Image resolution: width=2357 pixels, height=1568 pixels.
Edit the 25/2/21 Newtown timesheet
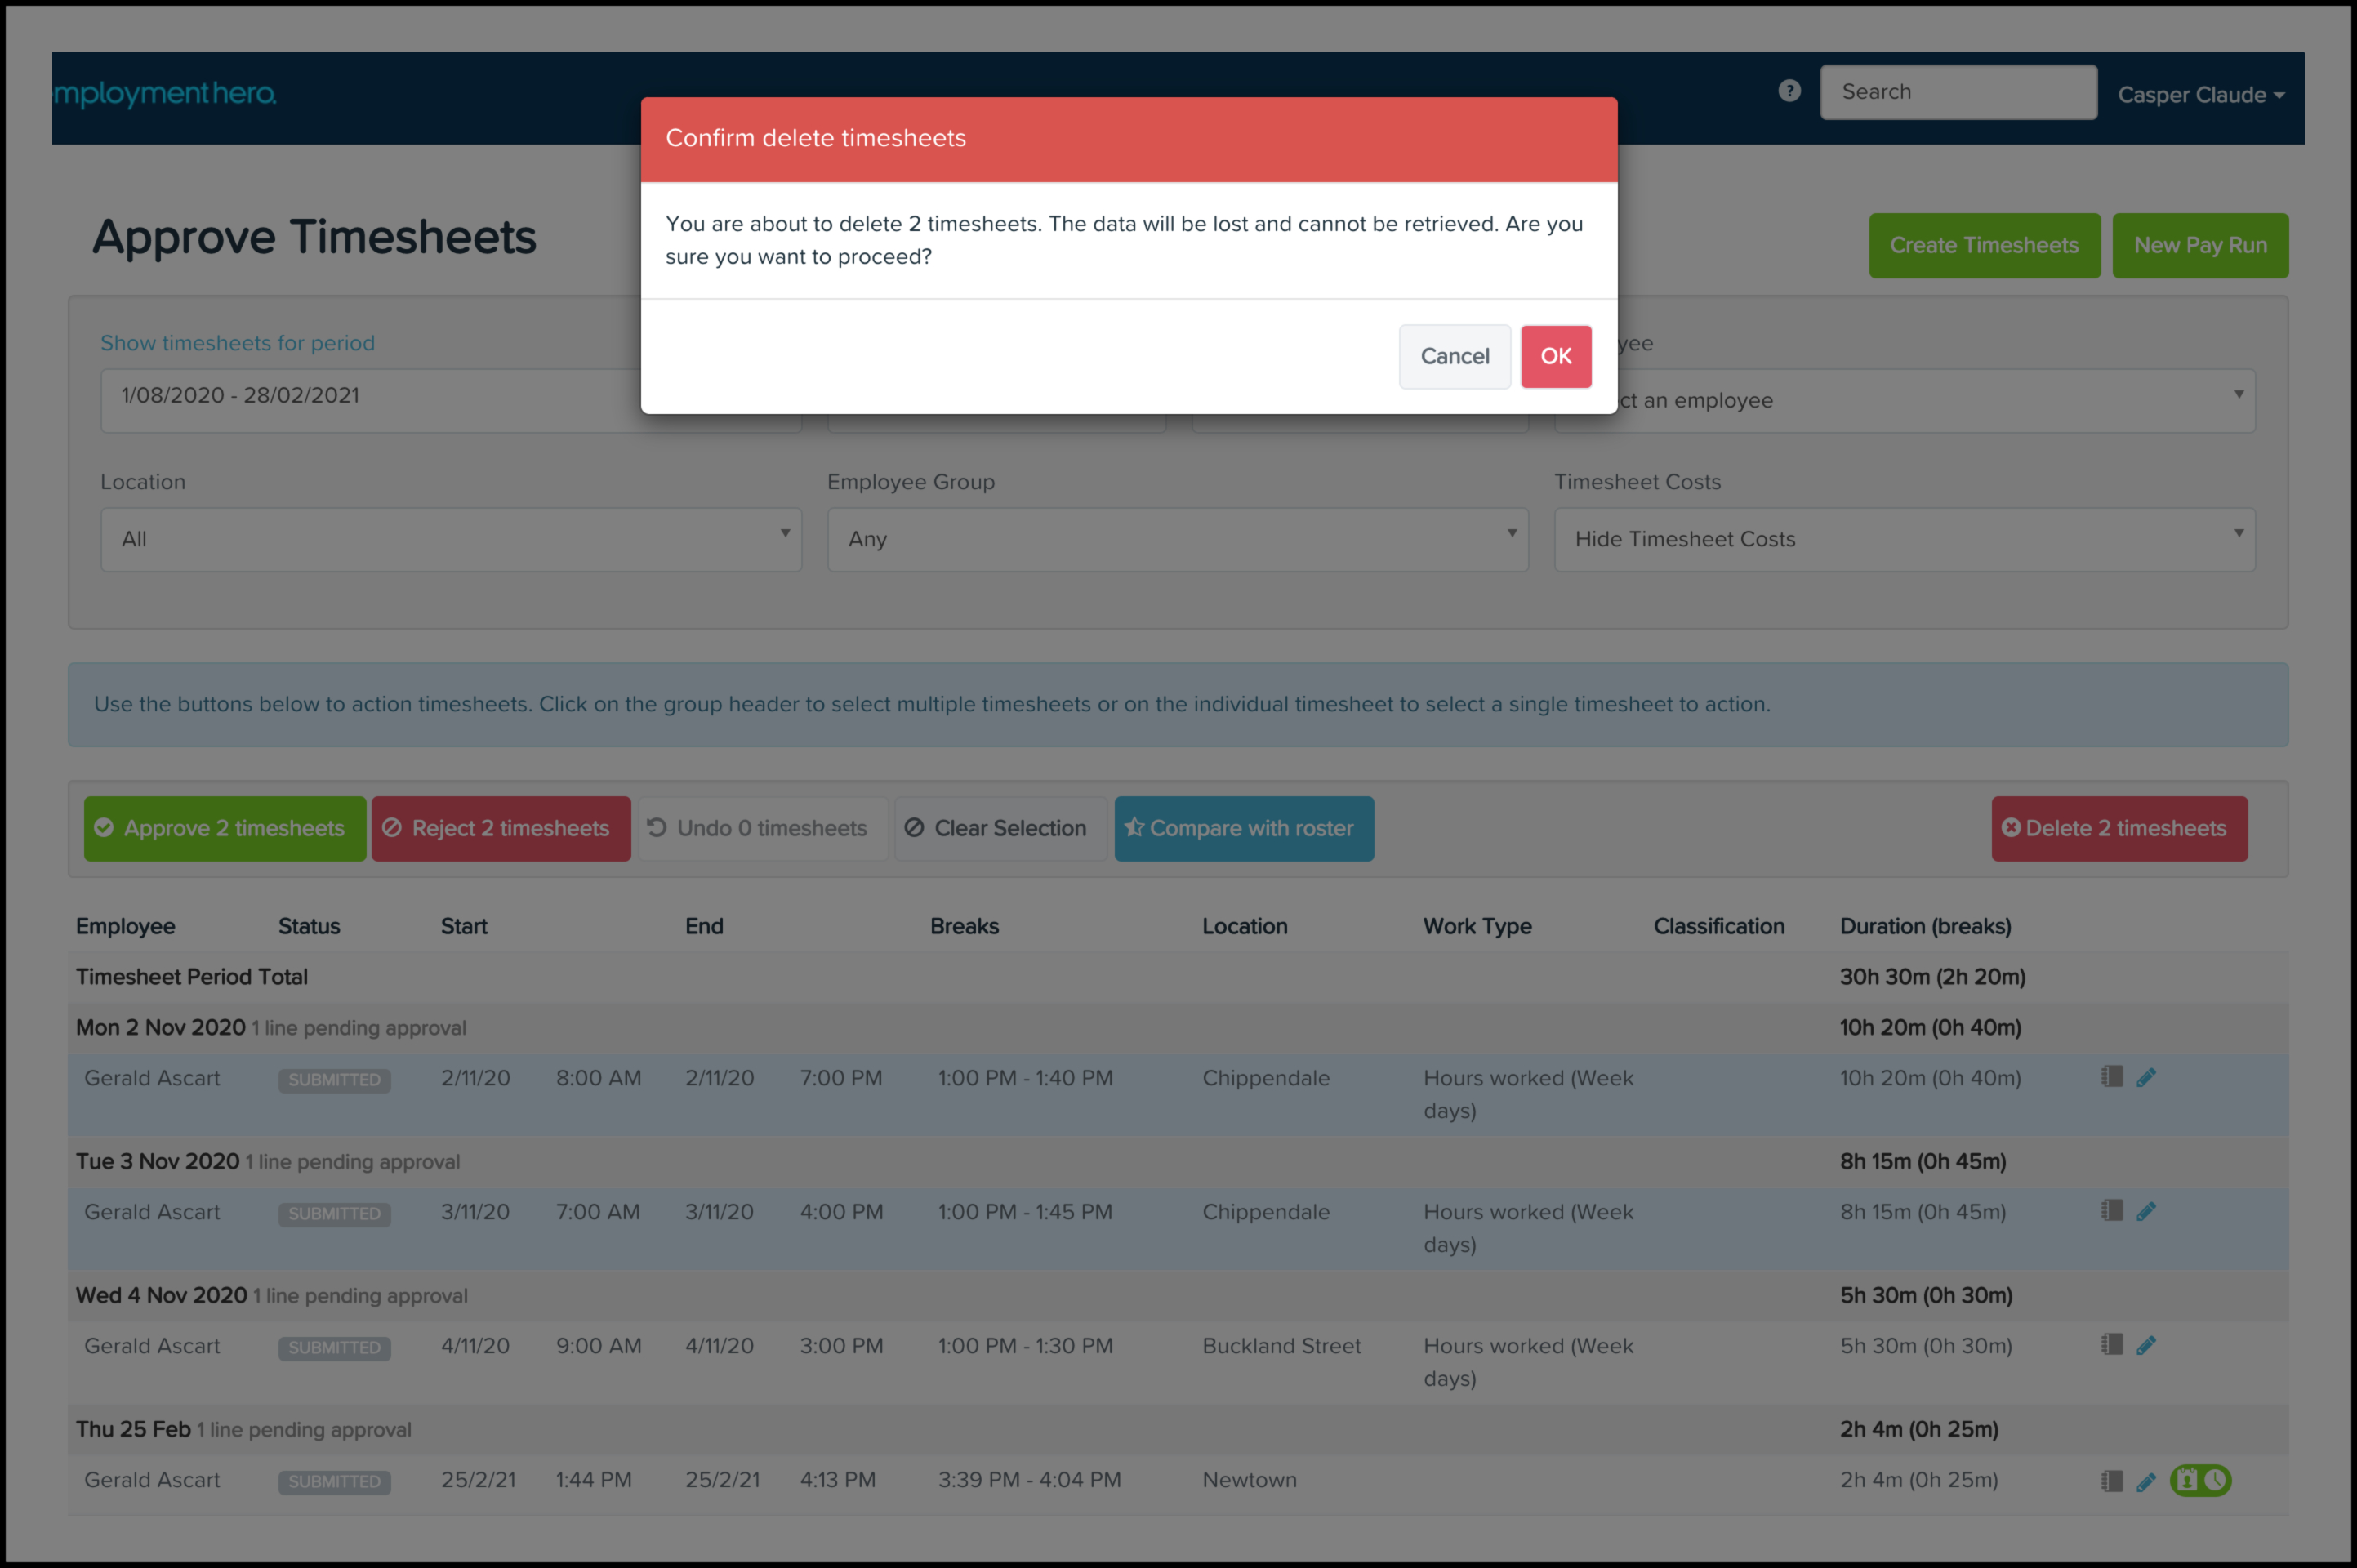pos(2146,1481)
